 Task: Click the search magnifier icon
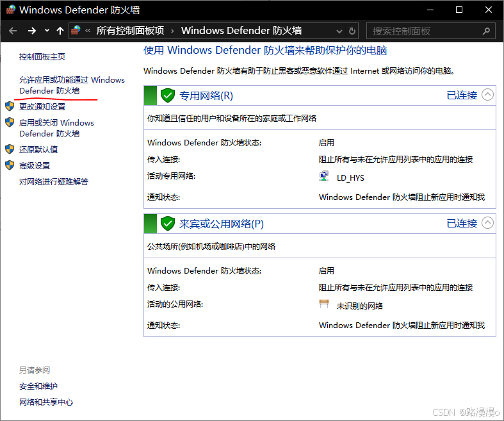[486, 31]
